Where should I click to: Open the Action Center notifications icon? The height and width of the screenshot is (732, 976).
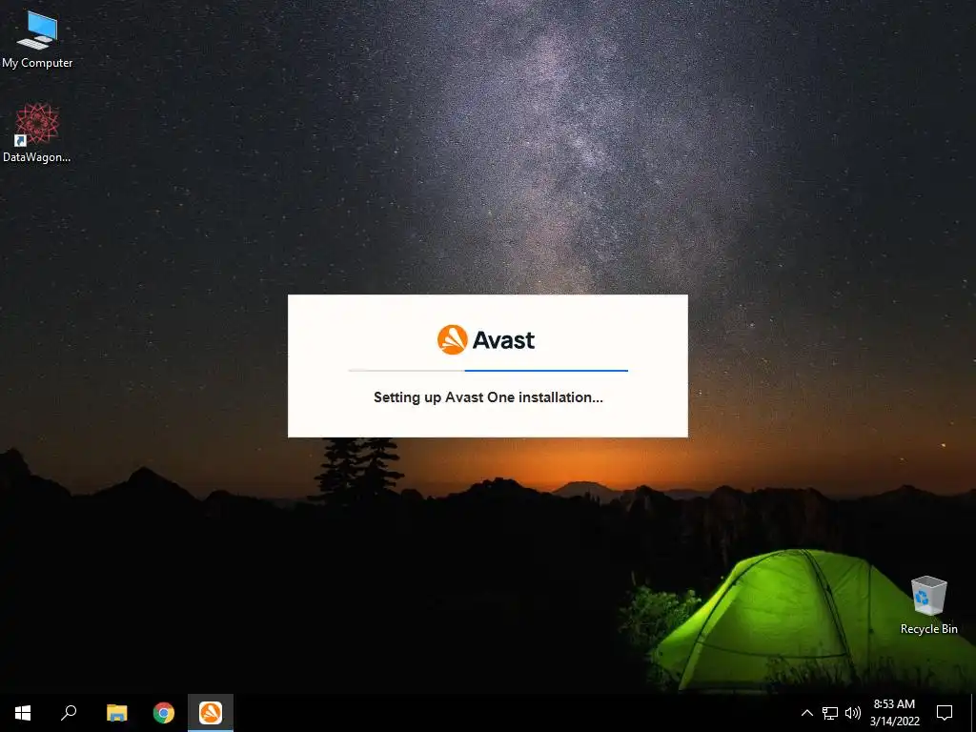click(945, 713)
